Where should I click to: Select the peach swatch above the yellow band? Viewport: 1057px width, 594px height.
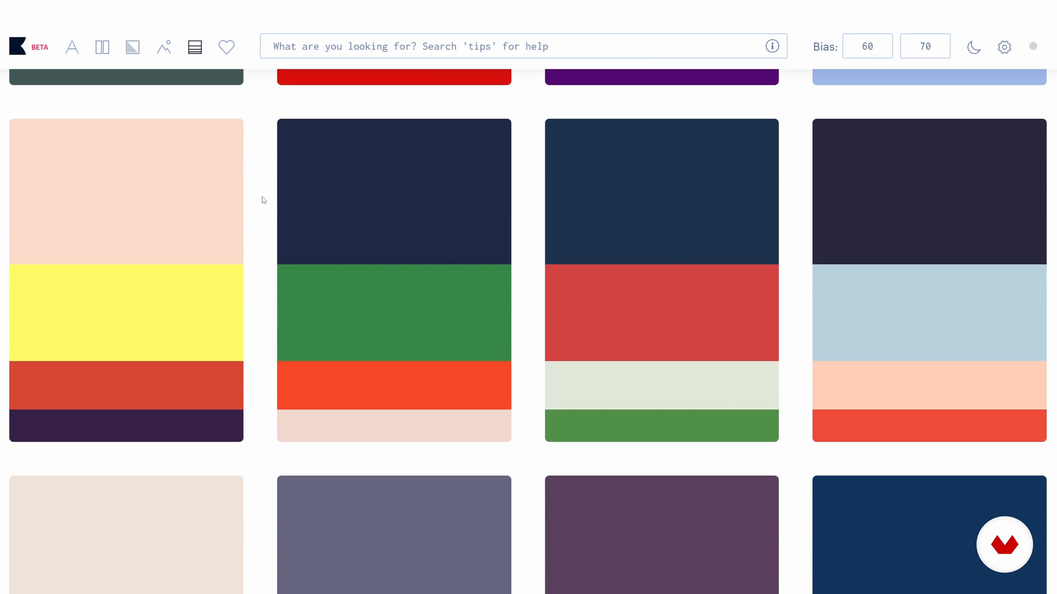click(x=126, y=191)
